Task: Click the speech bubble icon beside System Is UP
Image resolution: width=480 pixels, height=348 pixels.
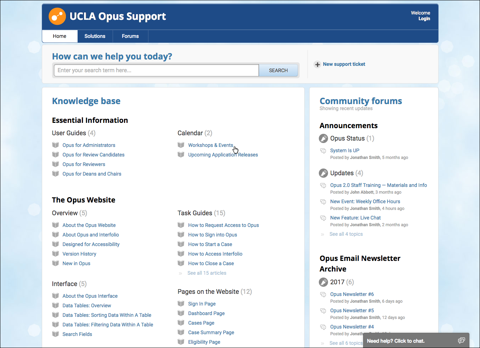Action: (323, 151)
